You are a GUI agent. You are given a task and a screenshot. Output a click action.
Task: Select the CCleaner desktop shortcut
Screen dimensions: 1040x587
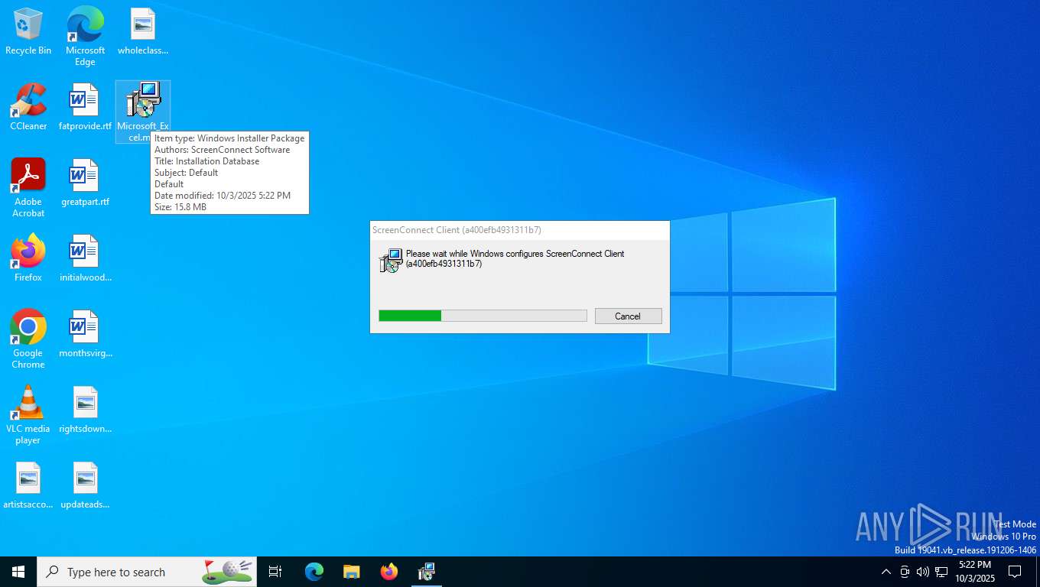[x=28, y=107]
